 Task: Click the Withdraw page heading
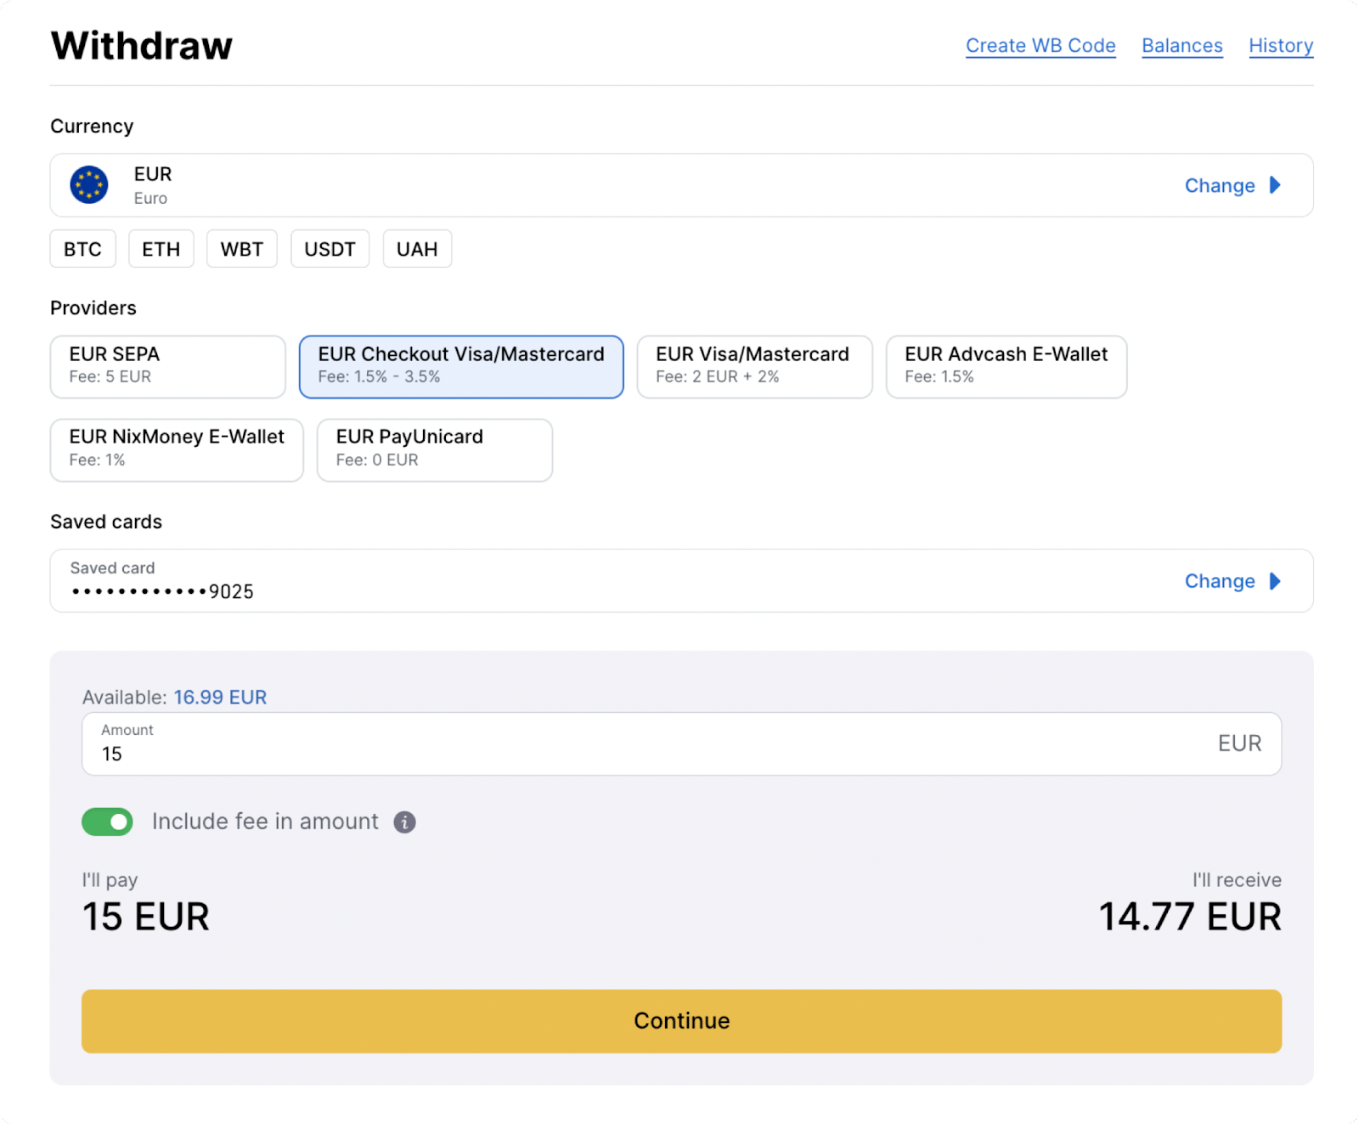(142, 46)
